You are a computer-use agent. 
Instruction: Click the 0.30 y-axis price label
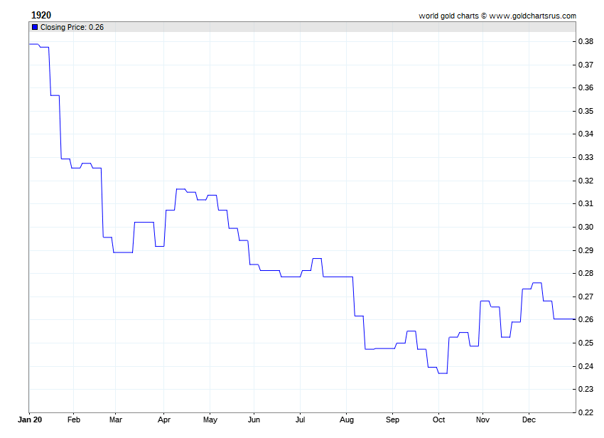586,228
